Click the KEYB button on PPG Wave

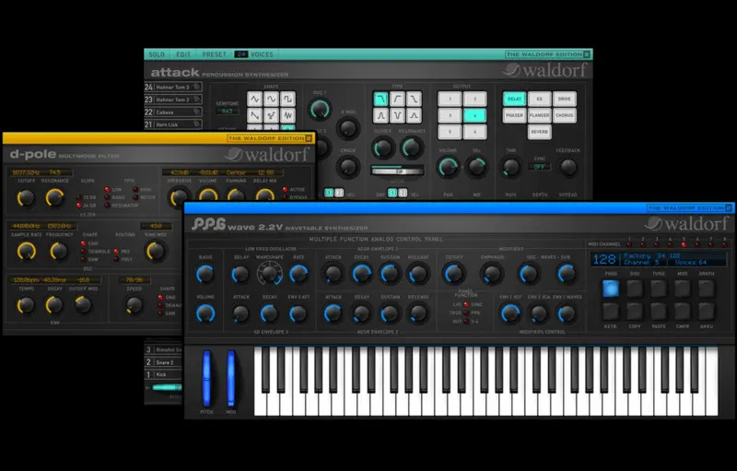tap(611, 311)
